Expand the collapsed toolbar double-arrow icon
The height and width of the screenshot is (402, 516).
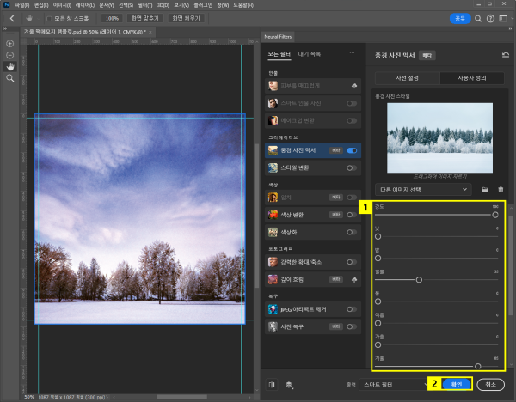pos(5,29)
